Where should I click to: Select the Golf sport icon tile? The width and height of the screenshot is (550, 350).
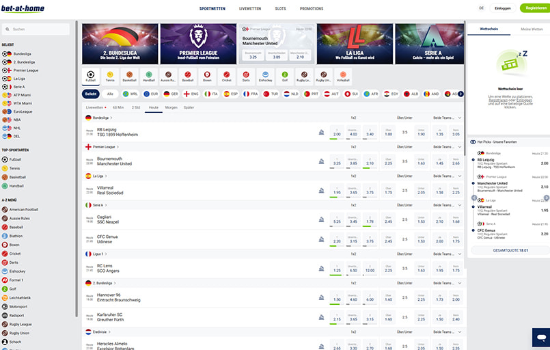pos(285,77)
